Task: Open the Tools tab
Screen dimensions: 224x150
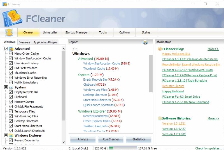Action: tap(103, 32)
